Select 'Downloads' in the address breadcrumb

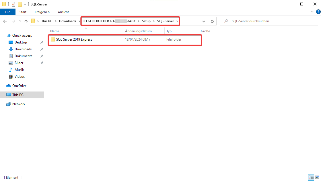[x=68, y=21]
